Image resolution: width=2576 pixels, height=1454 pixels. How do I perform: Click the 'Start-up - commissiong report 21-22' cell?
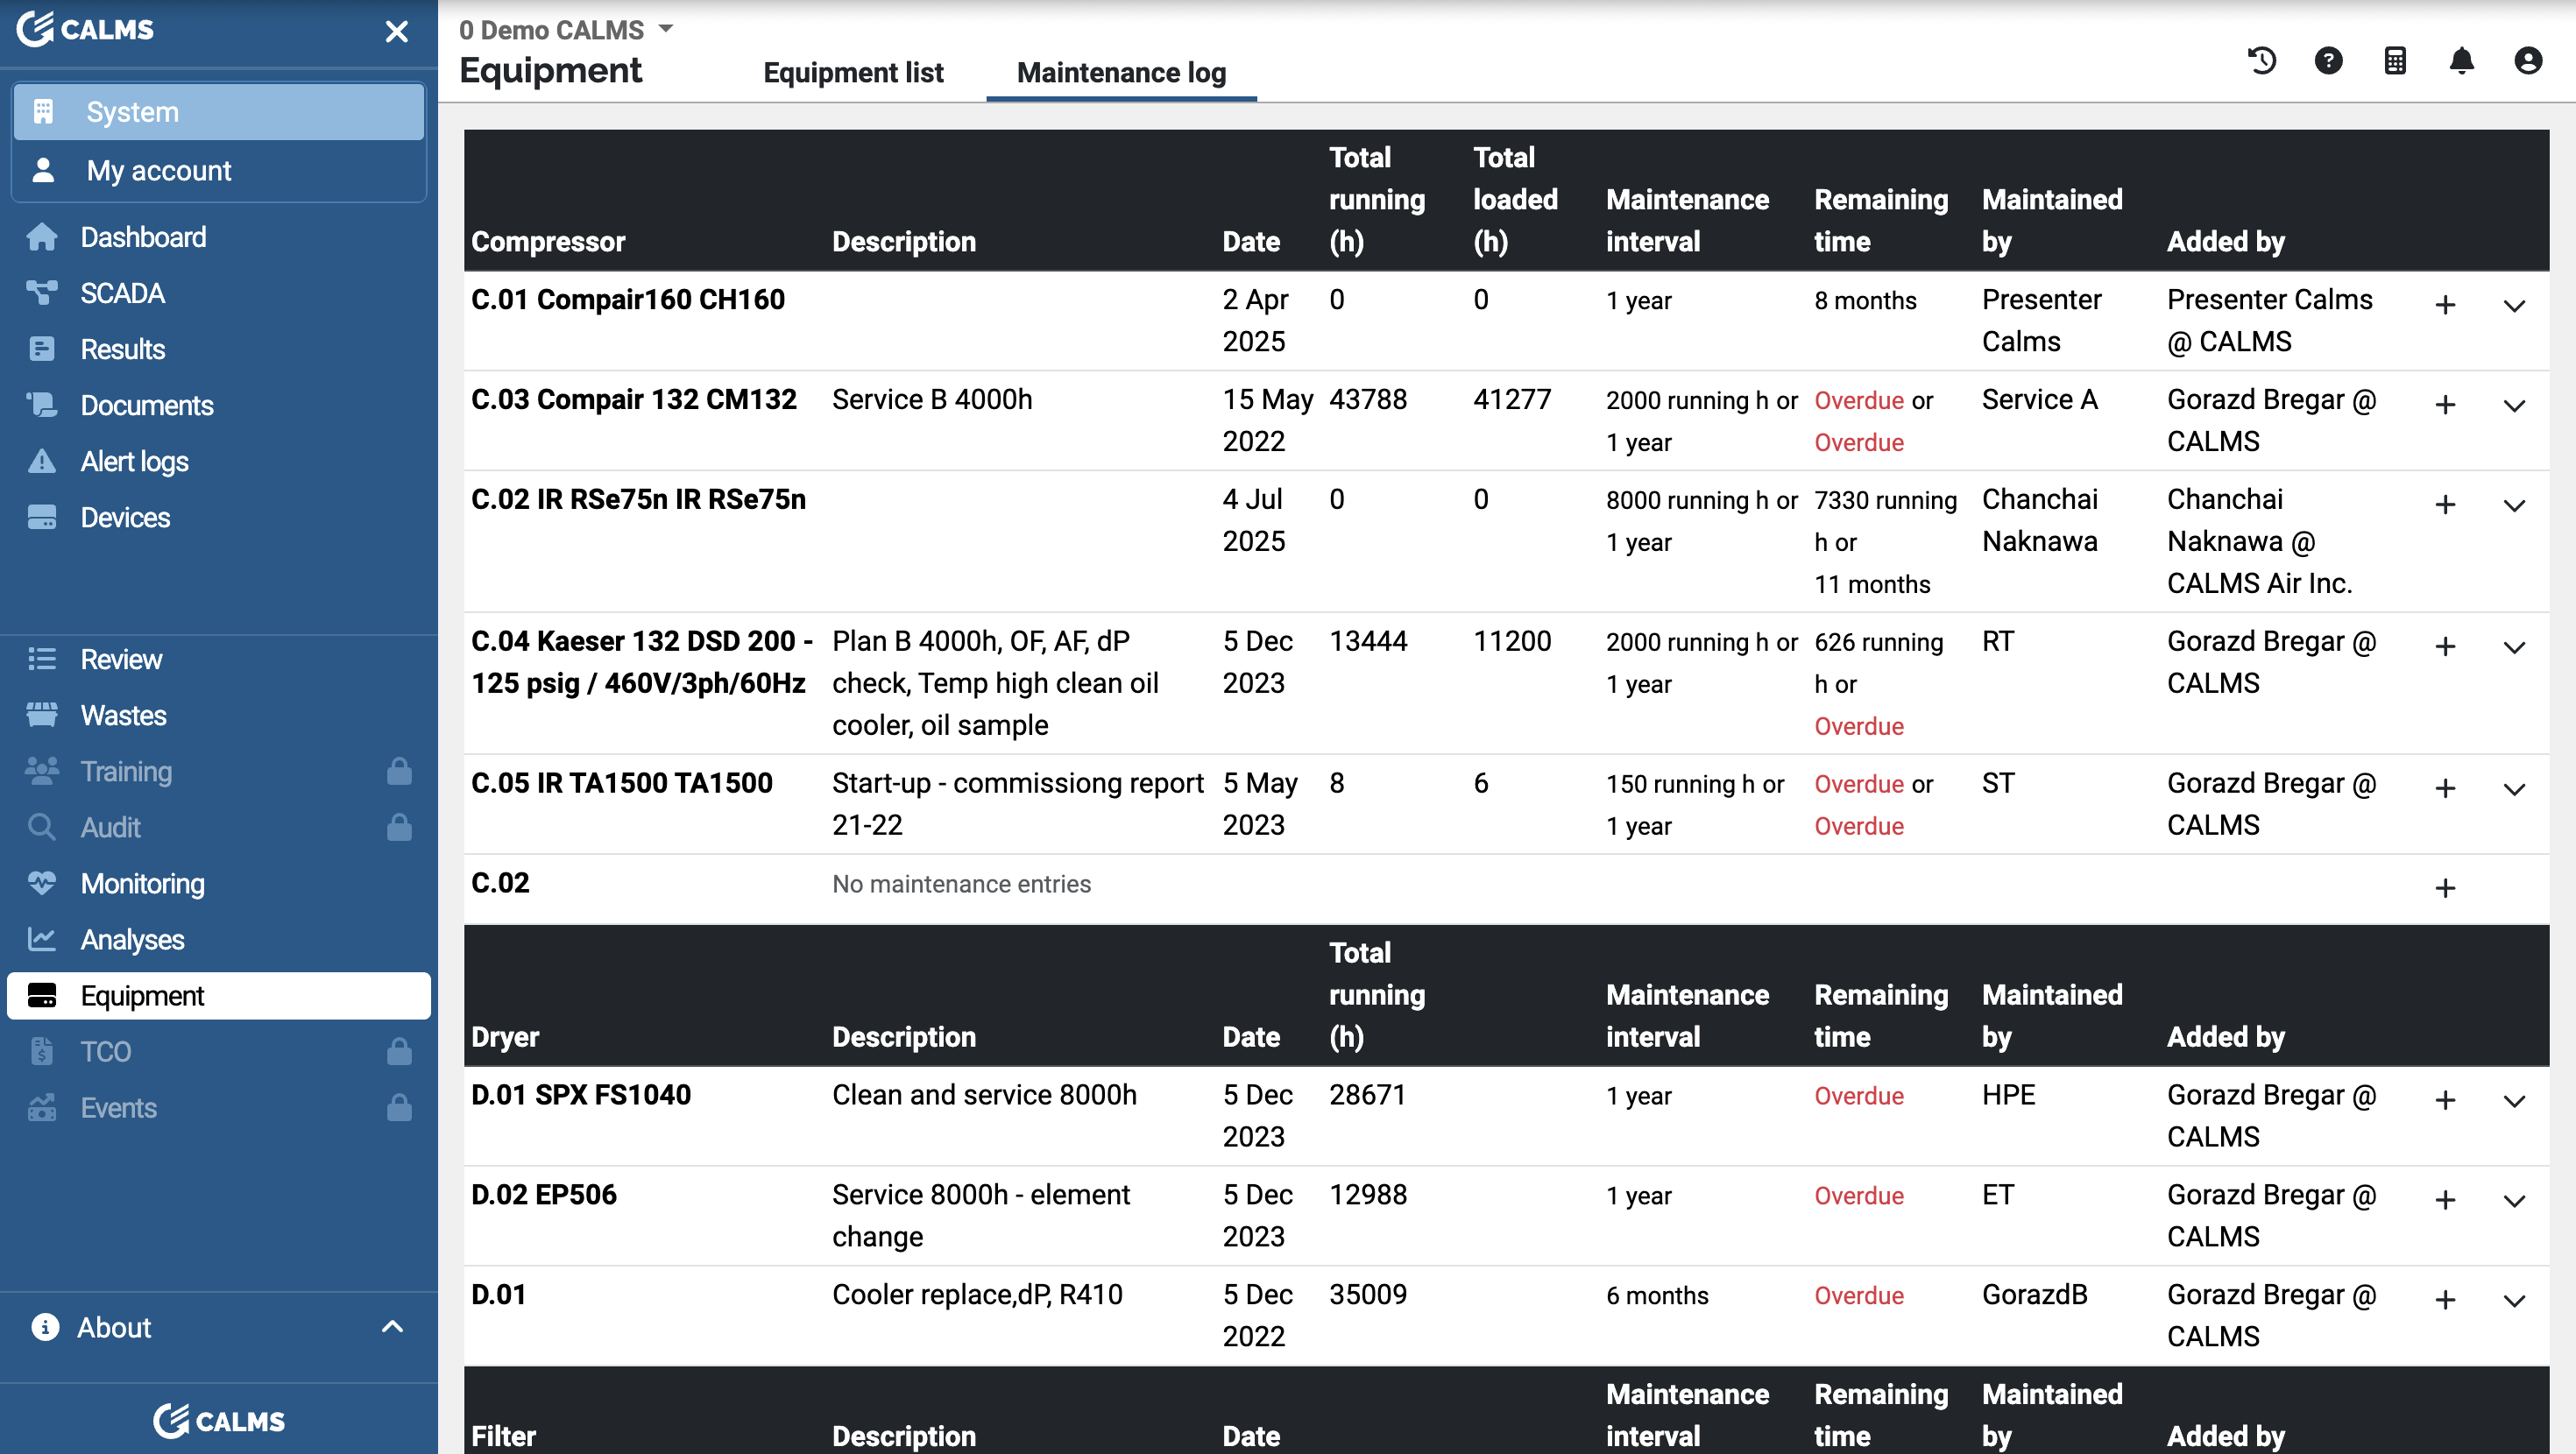1017,804
